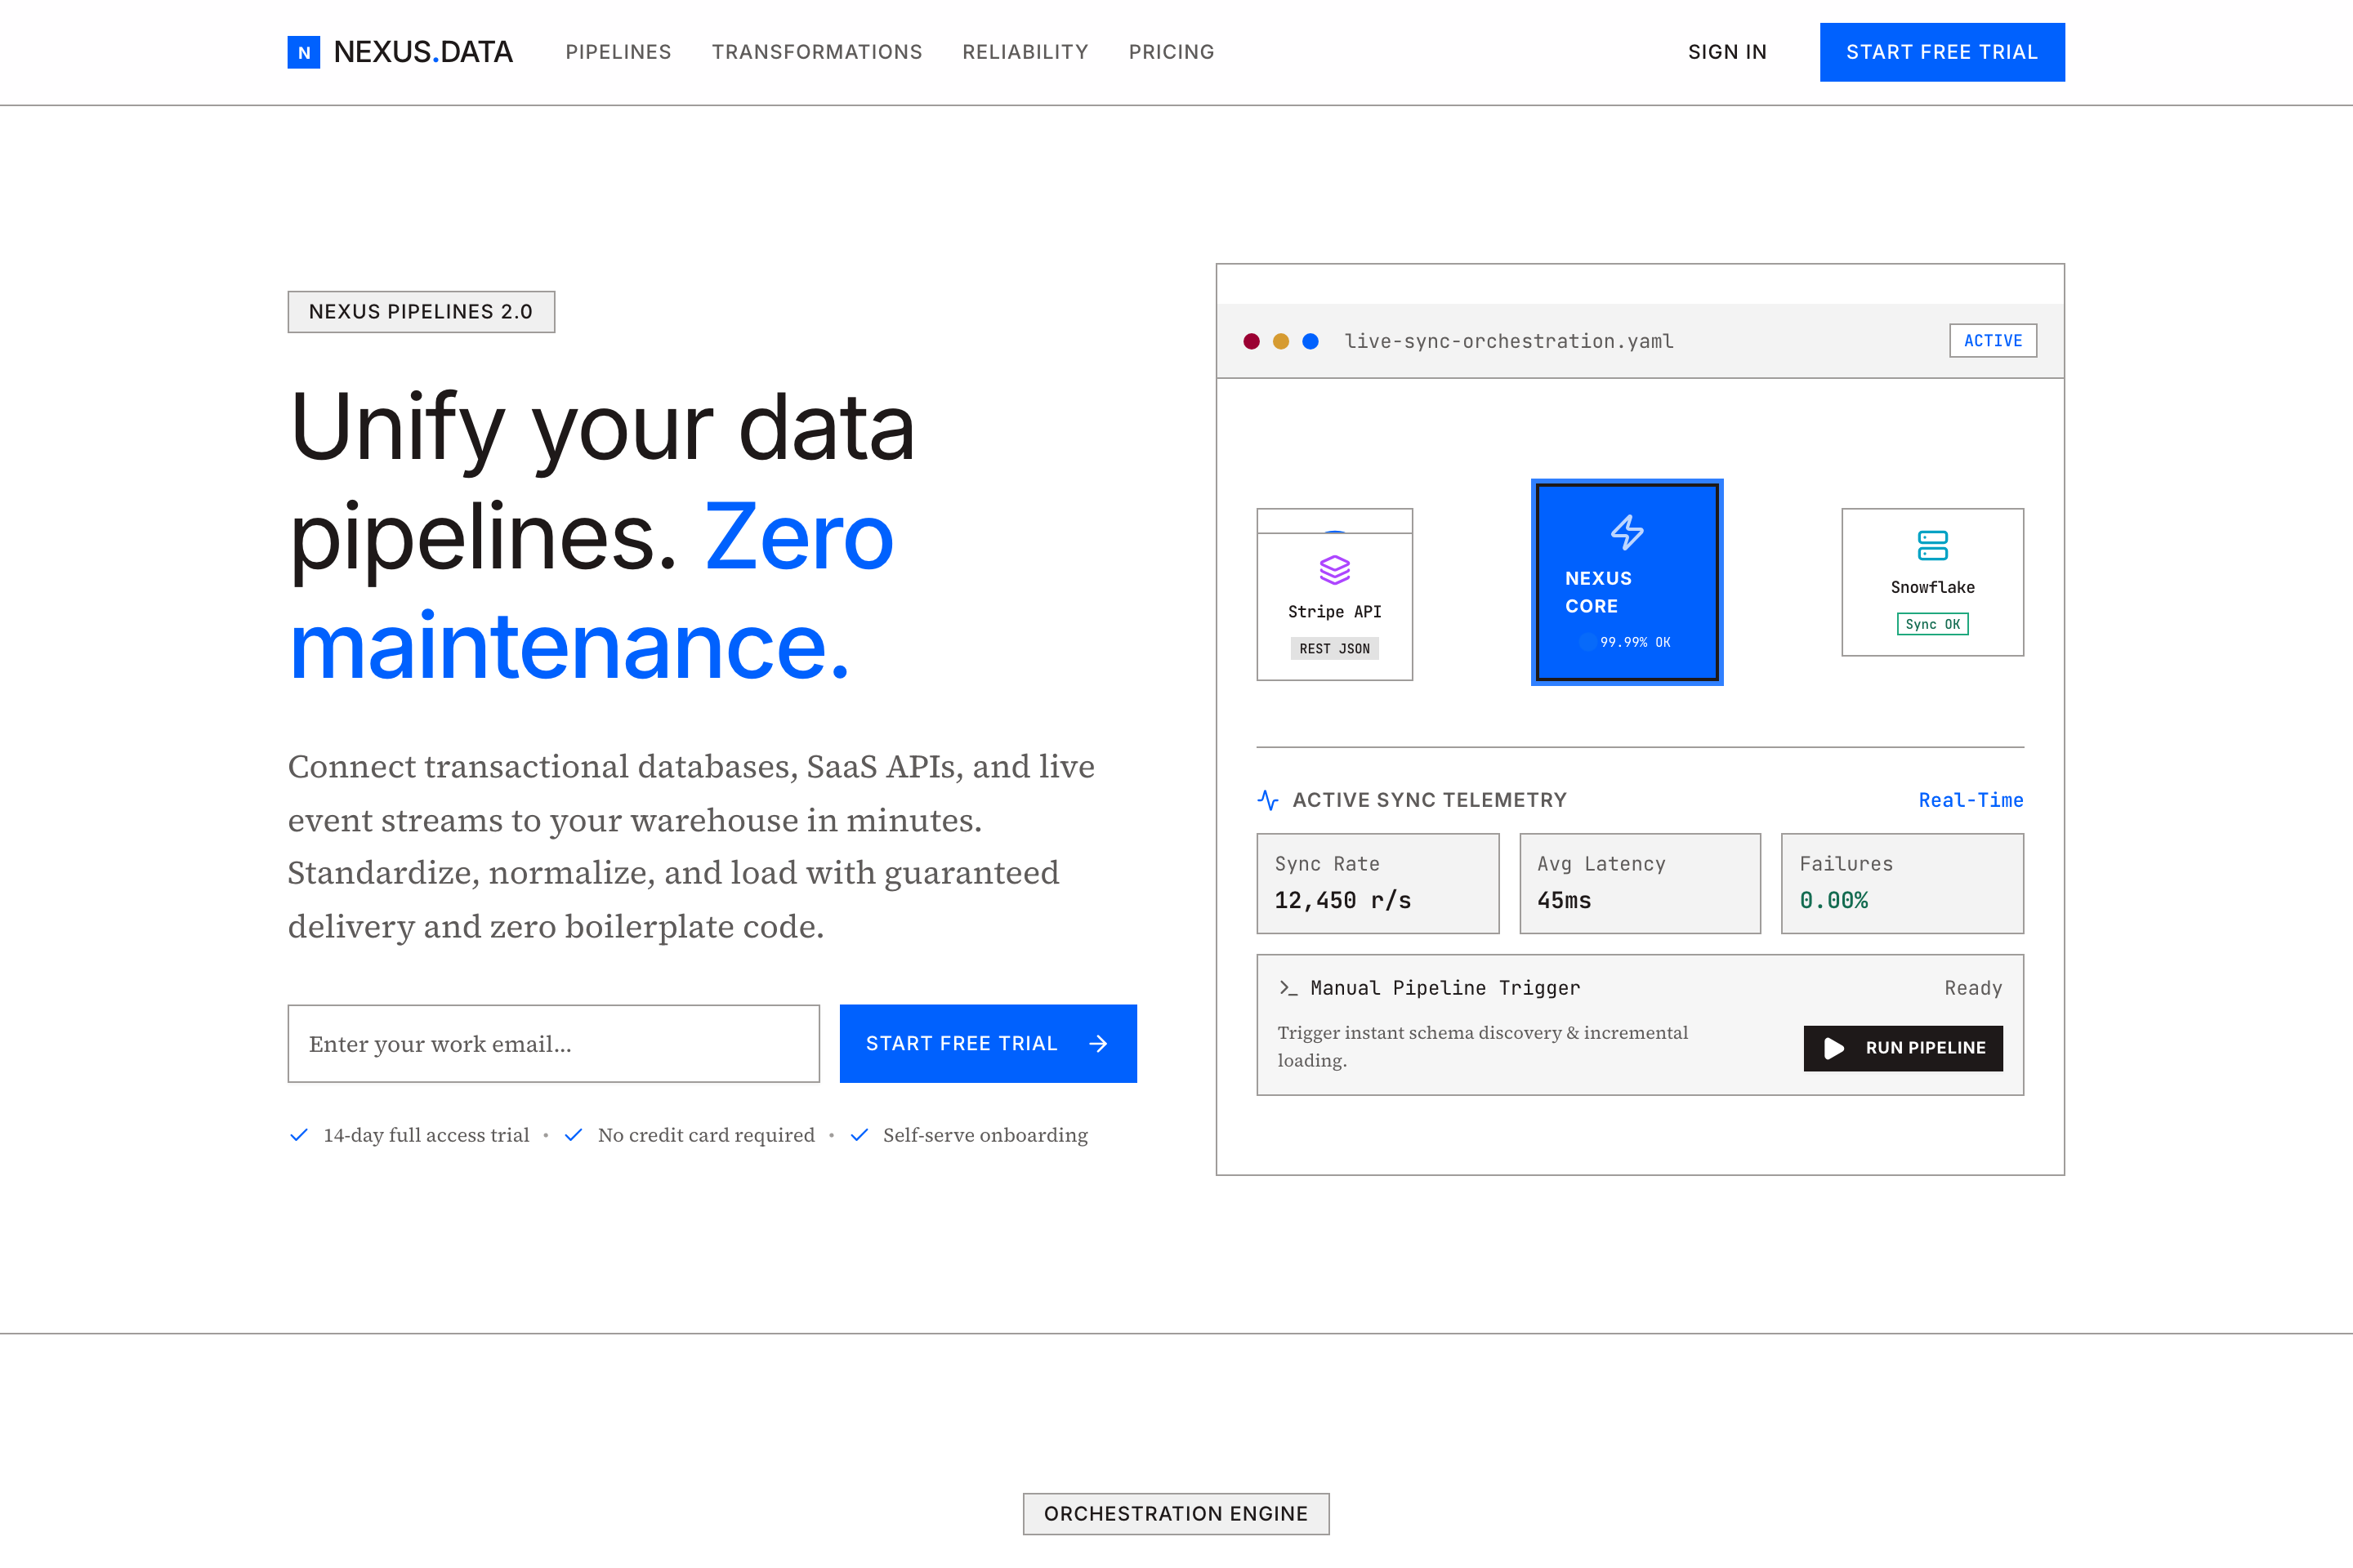Viewport: 2353px width, 1568px height.
Task: Click the Failures 0.00% card
Action: click(x=1902, y=884)
